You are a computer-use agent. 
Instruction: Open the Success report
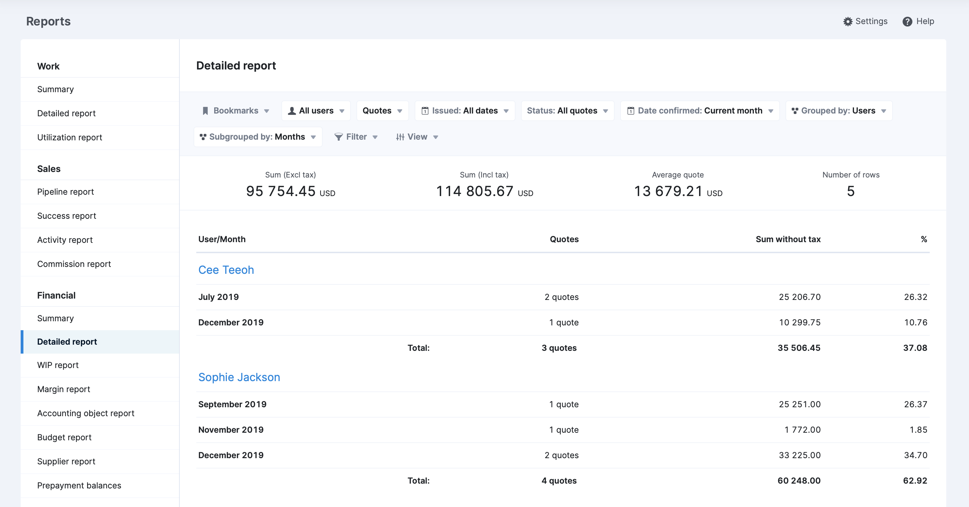(100, 216)
